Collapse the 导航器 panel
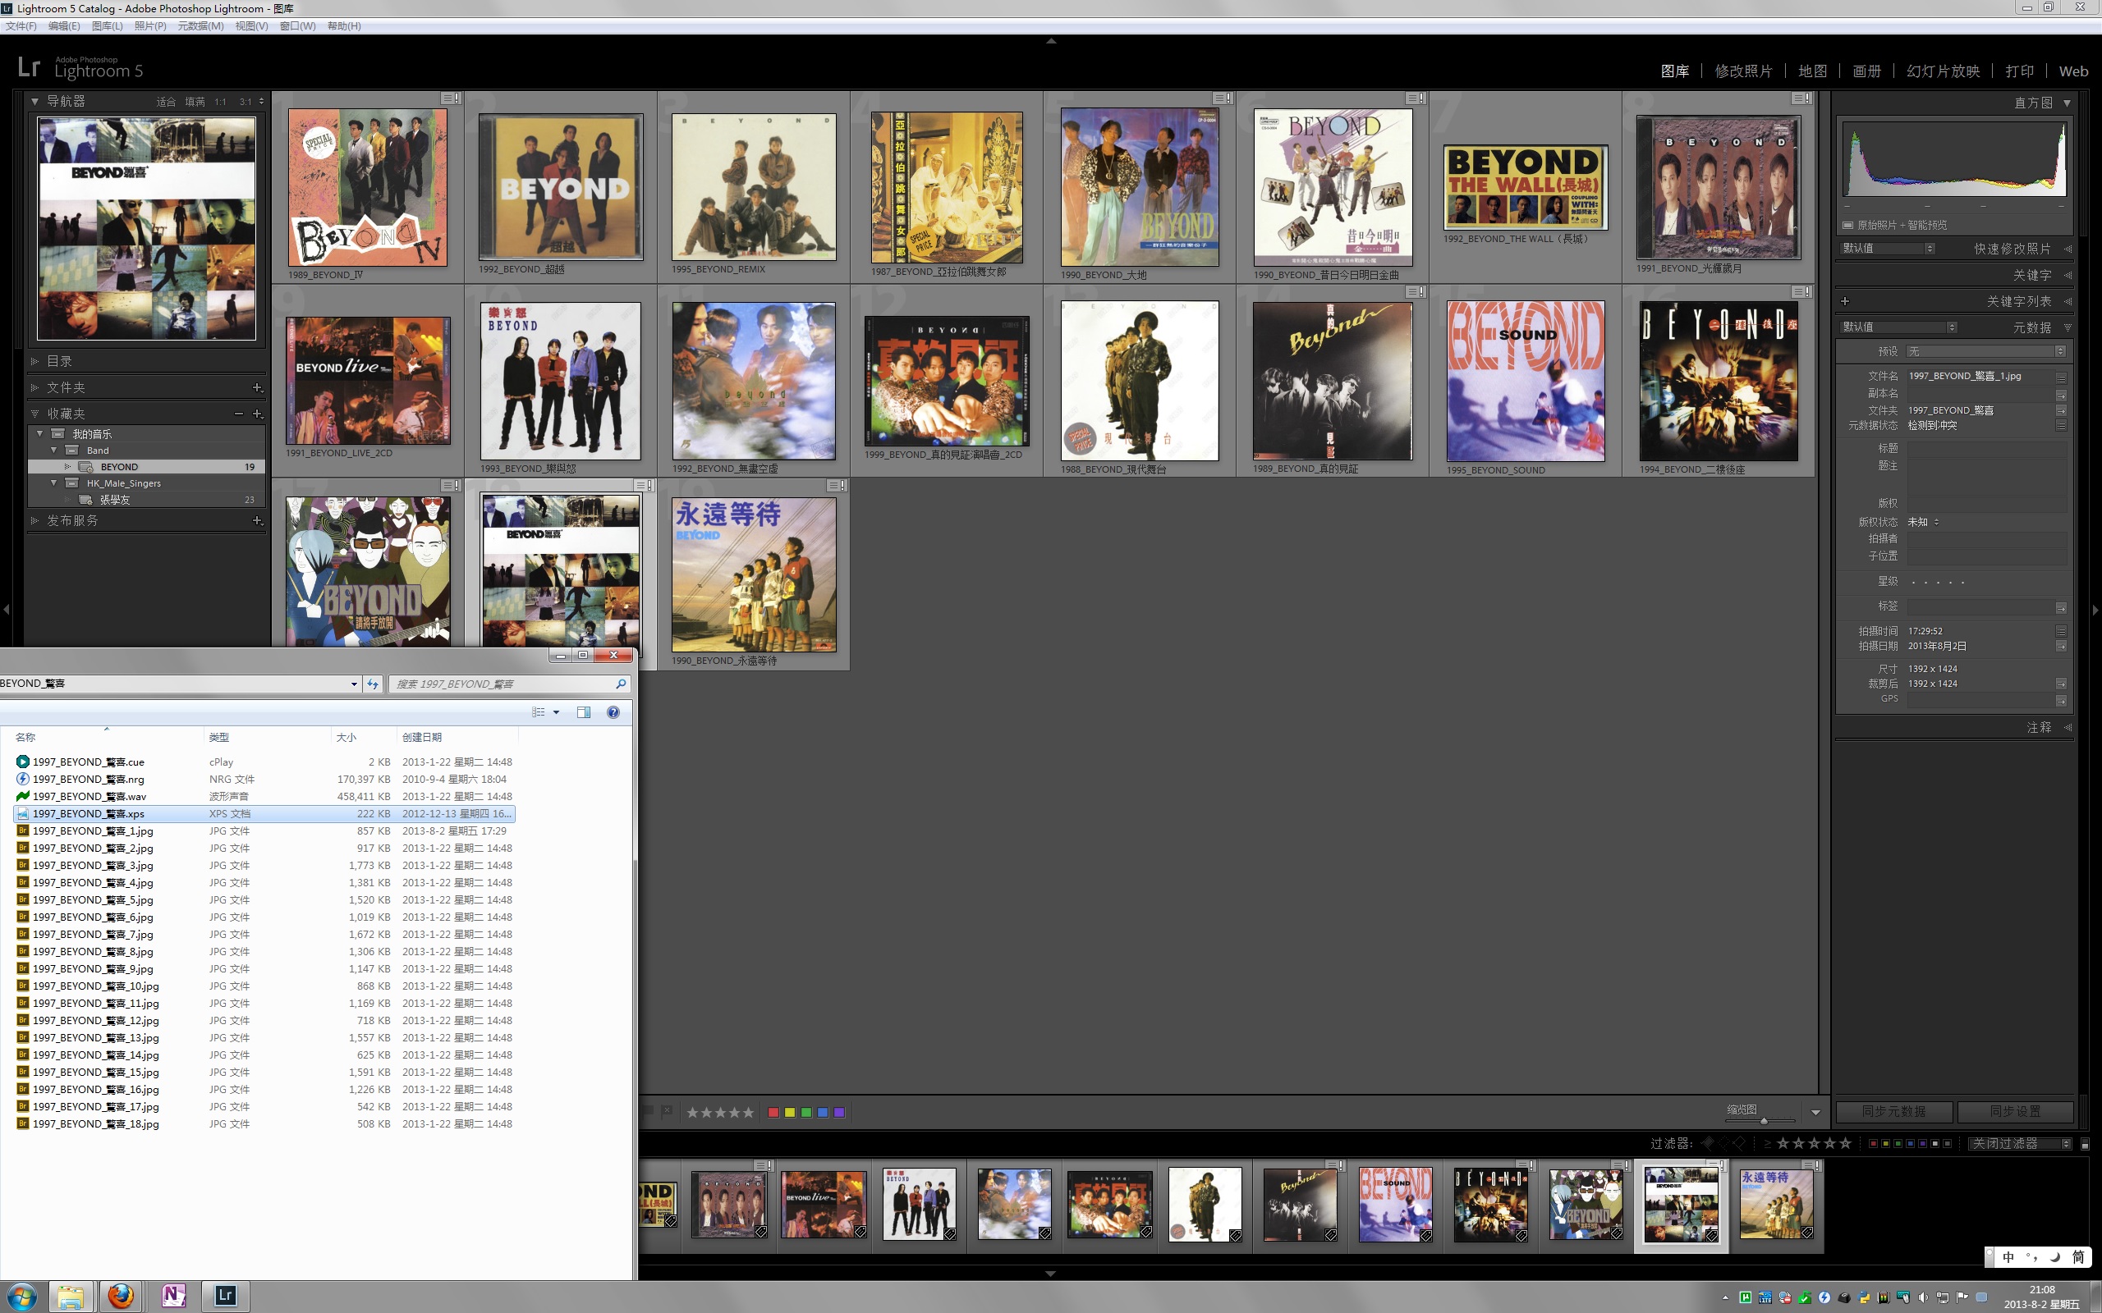Screen dimensions: 2102x1313 (x=34, y=102)
